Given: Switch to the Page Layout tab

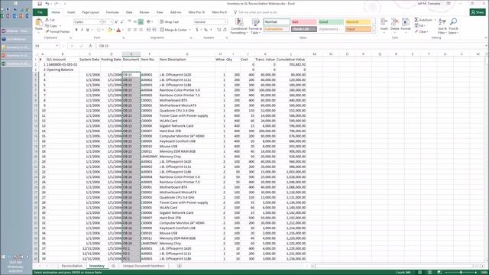Looking at the screenshot, I should [x=90, y=12].
